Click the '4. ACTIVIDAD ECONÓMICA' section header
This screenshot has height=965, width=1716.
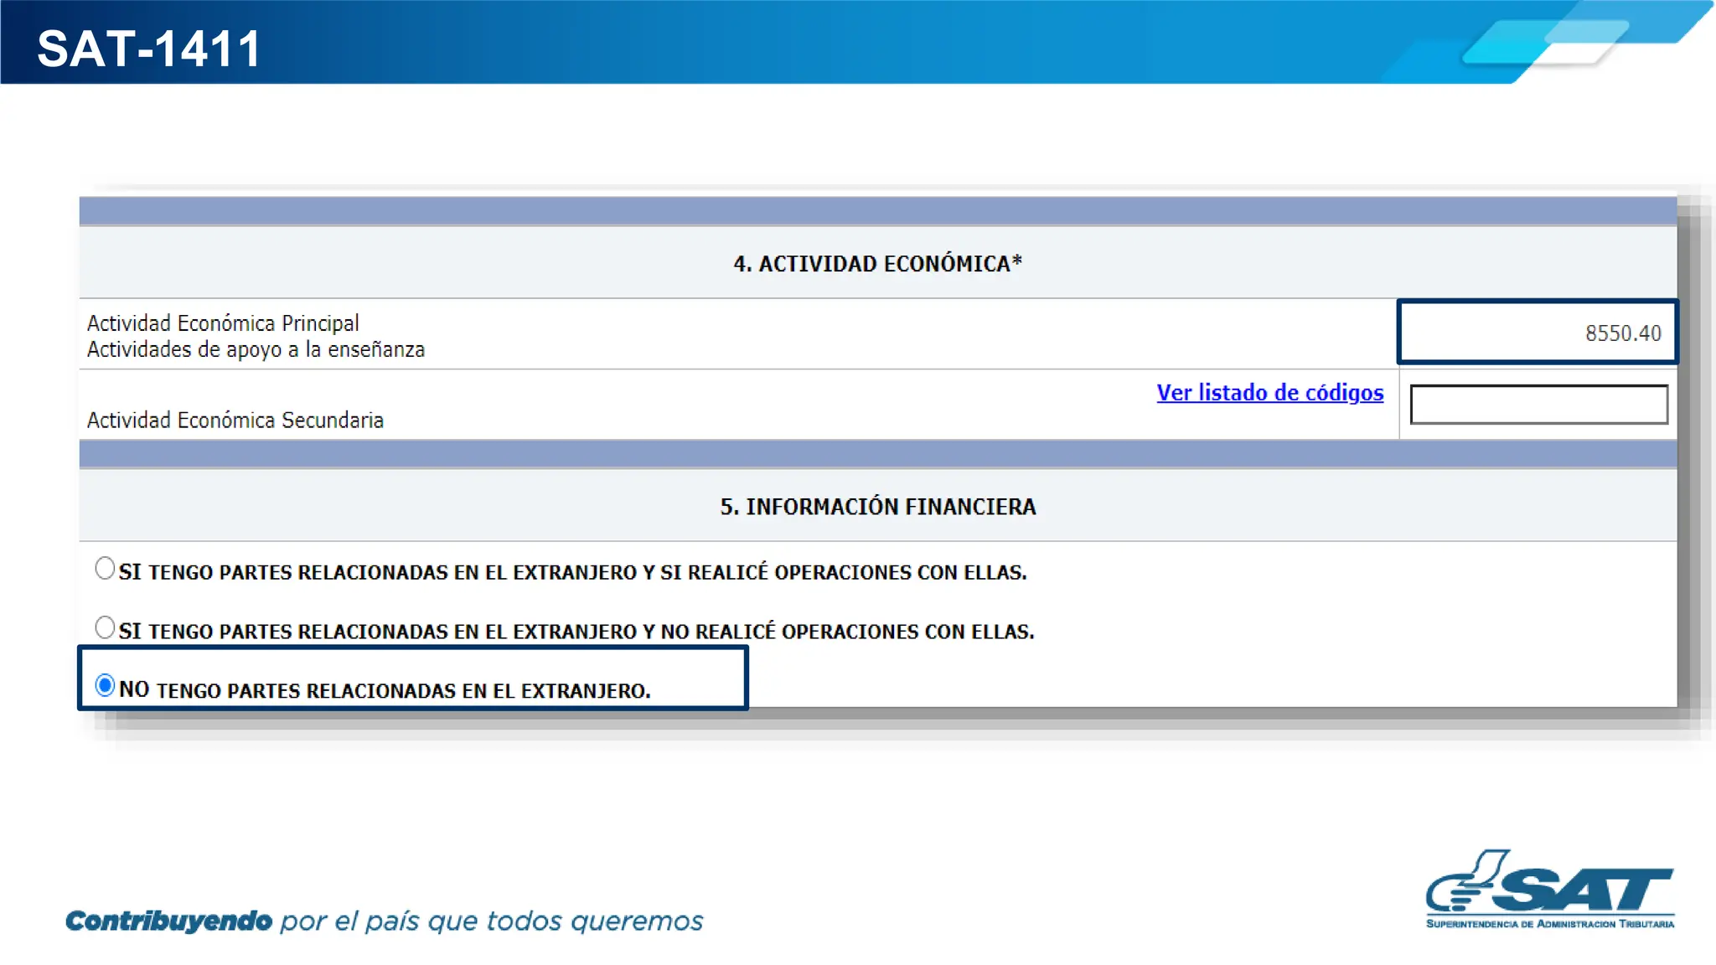click(x=877, y=264)
